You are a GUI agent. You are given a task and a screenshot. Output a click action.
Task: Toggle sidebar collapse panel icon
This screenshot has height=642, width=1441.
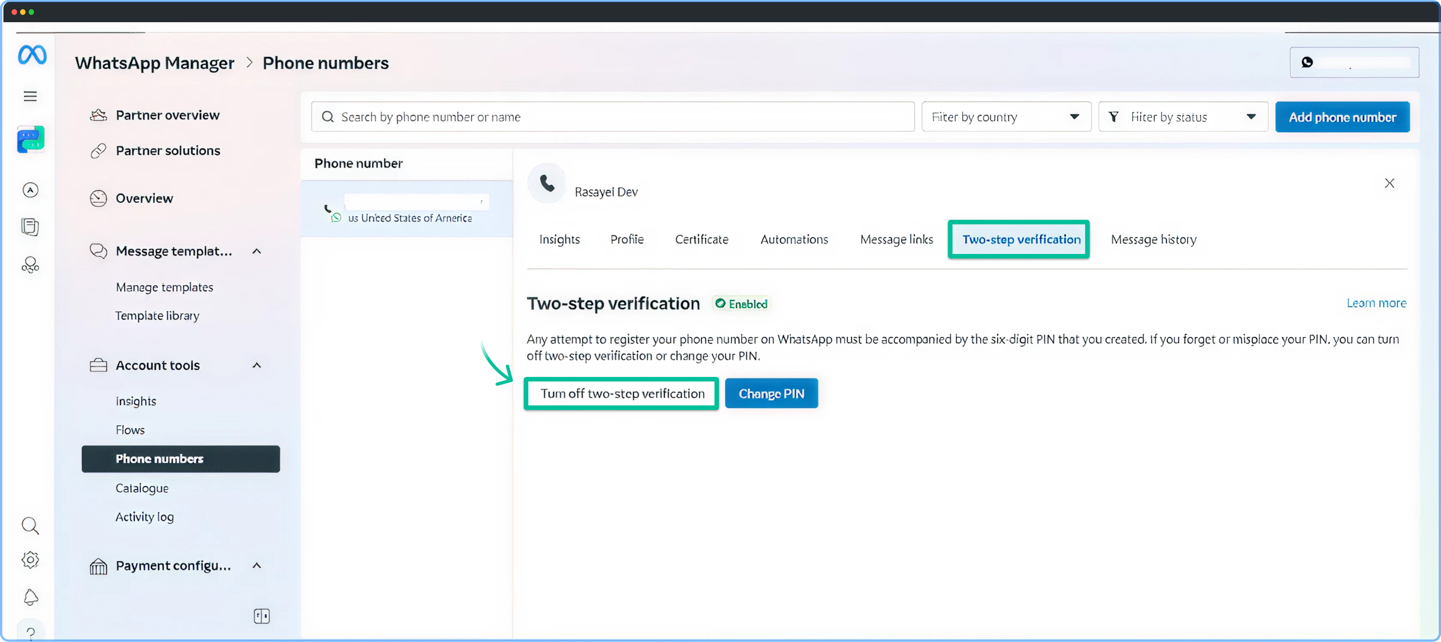261,616
